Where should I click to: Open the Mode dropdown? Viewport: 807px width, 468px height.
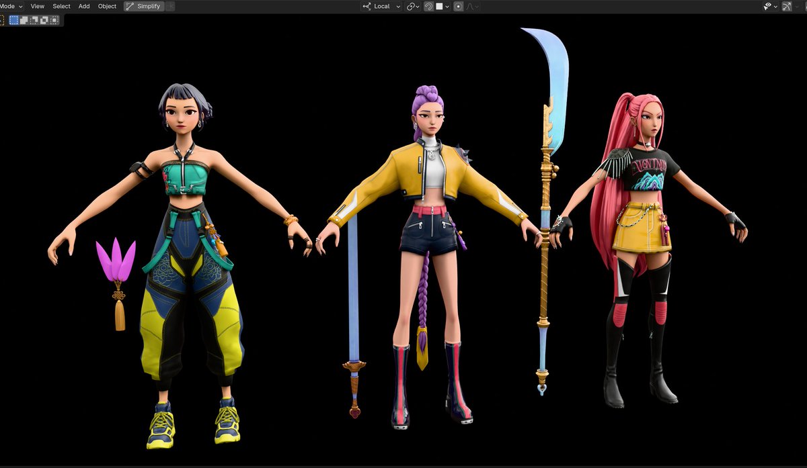coord(11,6)
